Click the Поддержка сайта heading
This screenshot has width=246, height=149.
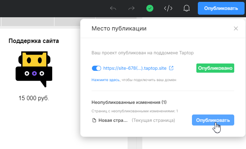(x=34, y=41)
